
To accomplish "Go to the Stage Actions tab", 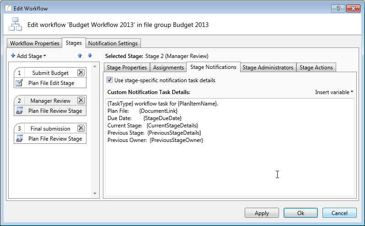I will (317, 68).
